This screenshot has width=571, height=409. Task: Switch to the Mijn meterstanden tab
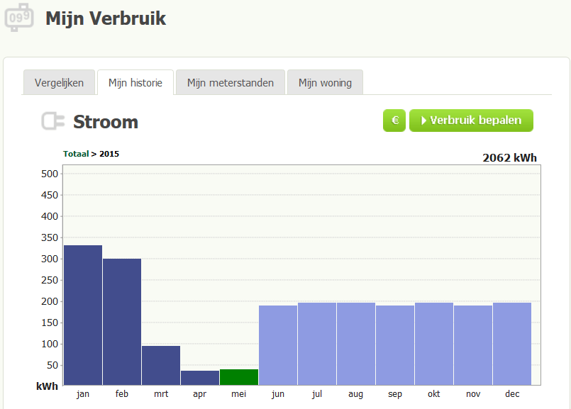[230, 82]
